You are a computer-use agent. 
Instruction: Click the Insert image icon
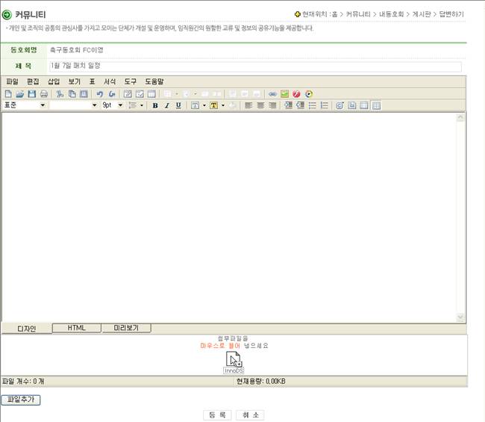point(285,94)
